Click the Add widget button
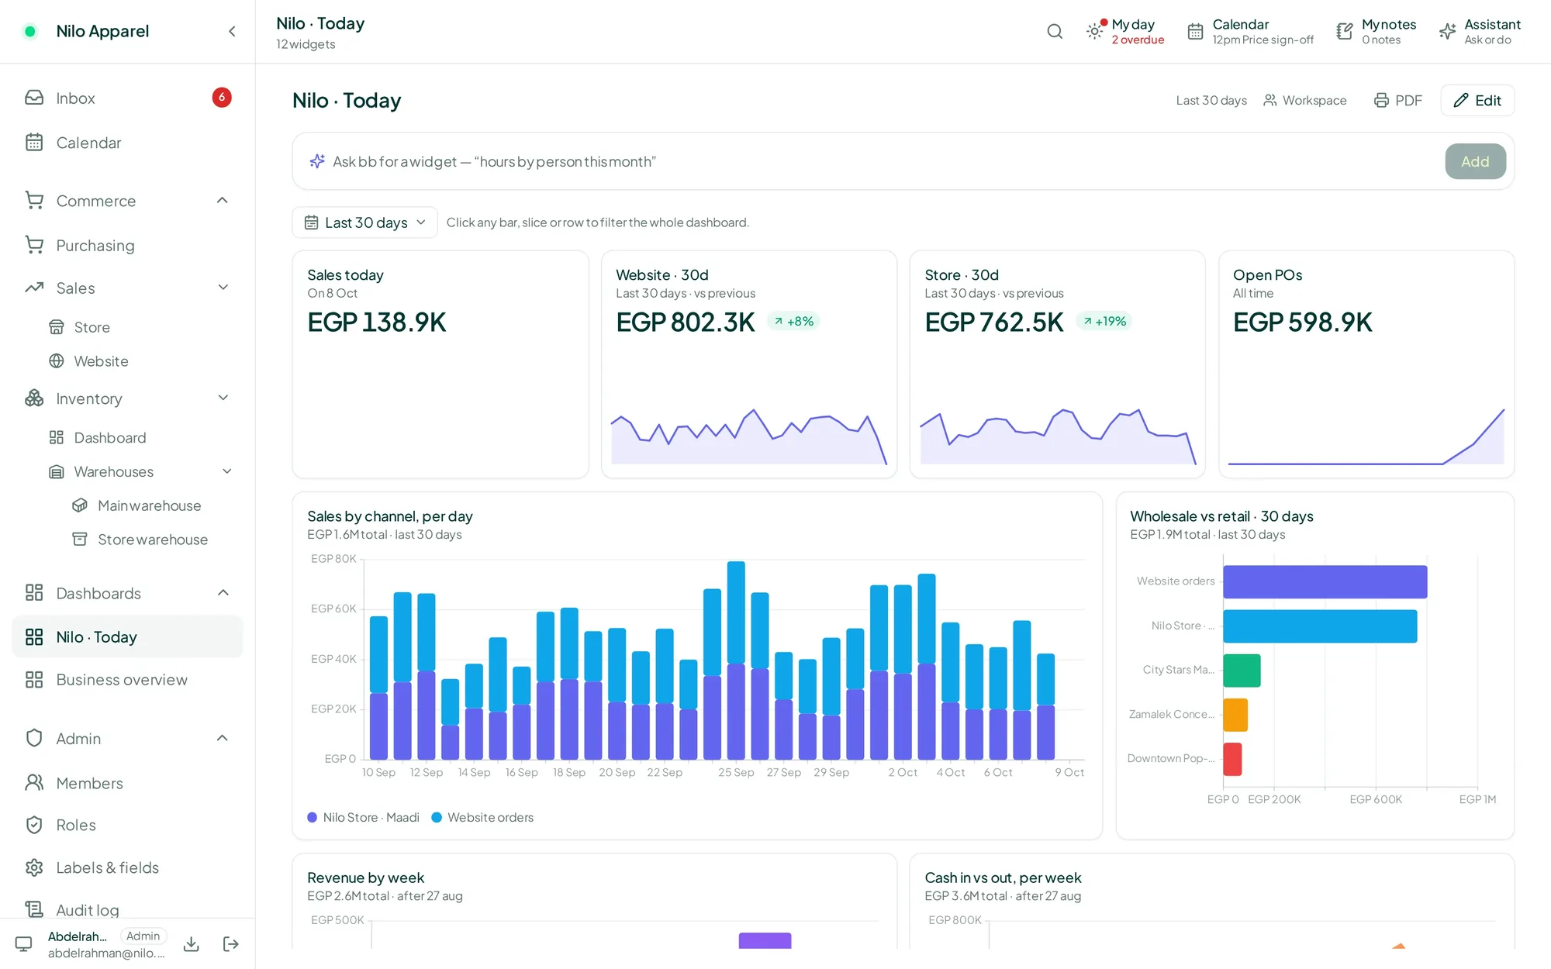This screenshot has width=1551, height=969. [1475, 161]
